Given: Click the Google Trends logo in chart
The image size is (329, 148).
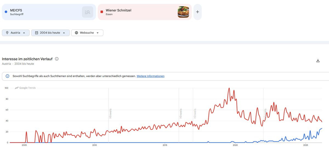Looking at the screenshot, I should click(25, 88).
